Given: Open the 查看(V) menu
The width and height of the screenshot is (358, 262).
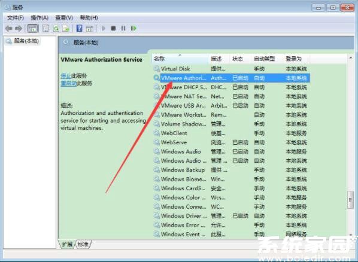Looking at the screenshot, I should [64, 18].
